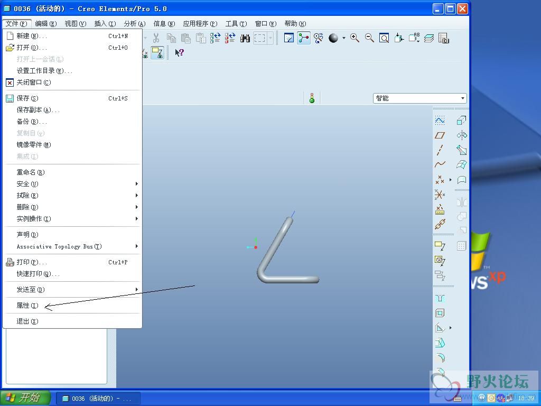This screenshot has width=541, height=406.
Task: Expand the 实例操作(I) submenu
Action: point(137,218)
